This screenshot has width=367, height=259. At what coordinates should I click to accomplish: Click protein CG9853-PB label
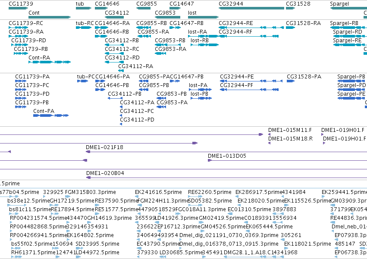pos(172,94)
